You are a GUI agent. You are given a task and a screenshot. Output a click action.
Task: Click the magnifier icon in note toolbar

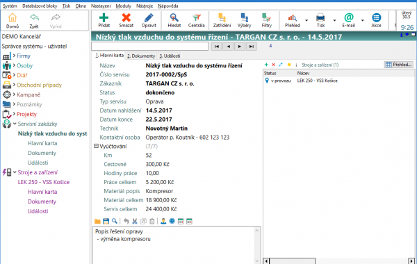click(x=115, y=221)
